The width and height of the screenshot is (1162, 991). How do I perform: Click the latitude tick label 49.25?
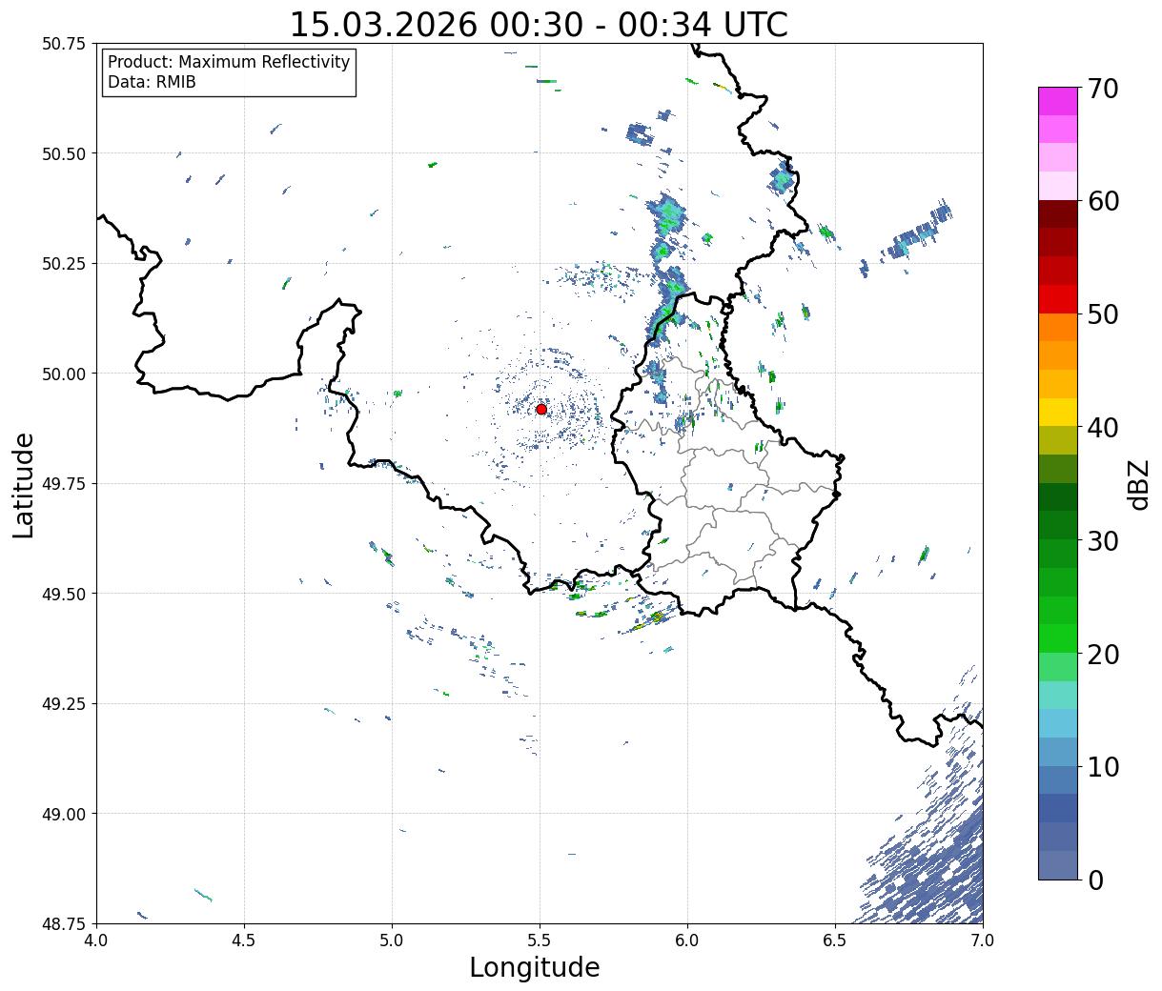63,704
